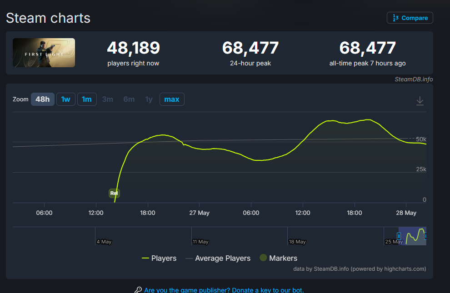Open the Compare button
This screenshot has height=293, width=450.
click(x=410, y=18)
